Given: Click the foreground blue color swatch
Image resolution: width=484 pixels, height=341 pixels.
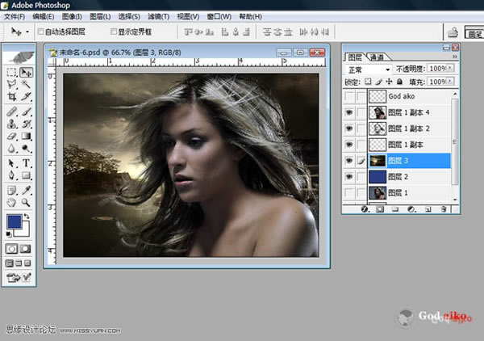Looking at the screenshot, I should point(15,222).
